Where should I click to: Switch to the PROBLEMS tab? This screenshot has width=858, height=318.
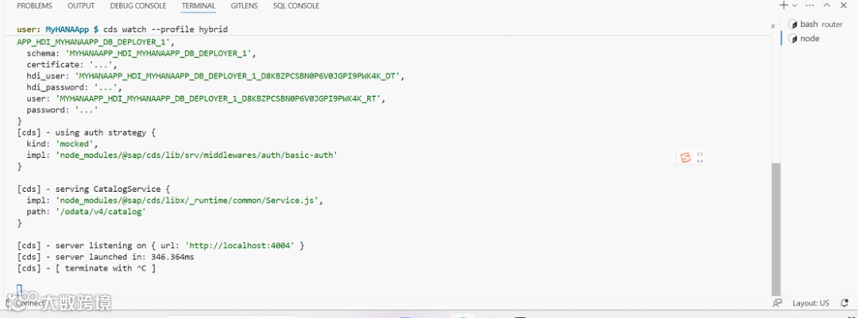[34, 6]
